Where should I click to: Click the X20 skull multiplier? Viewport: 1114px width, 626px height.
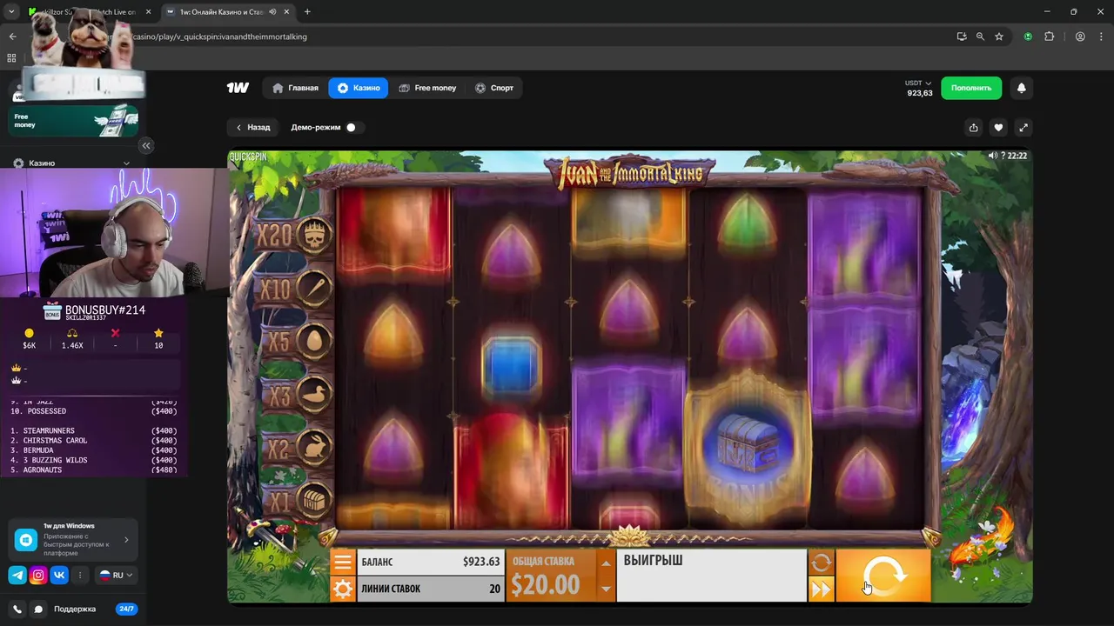point(294,235)
